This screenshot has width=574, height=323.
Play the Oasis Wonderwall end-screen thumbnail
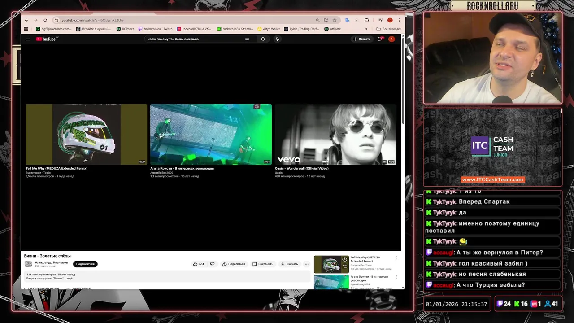(335, 134)
